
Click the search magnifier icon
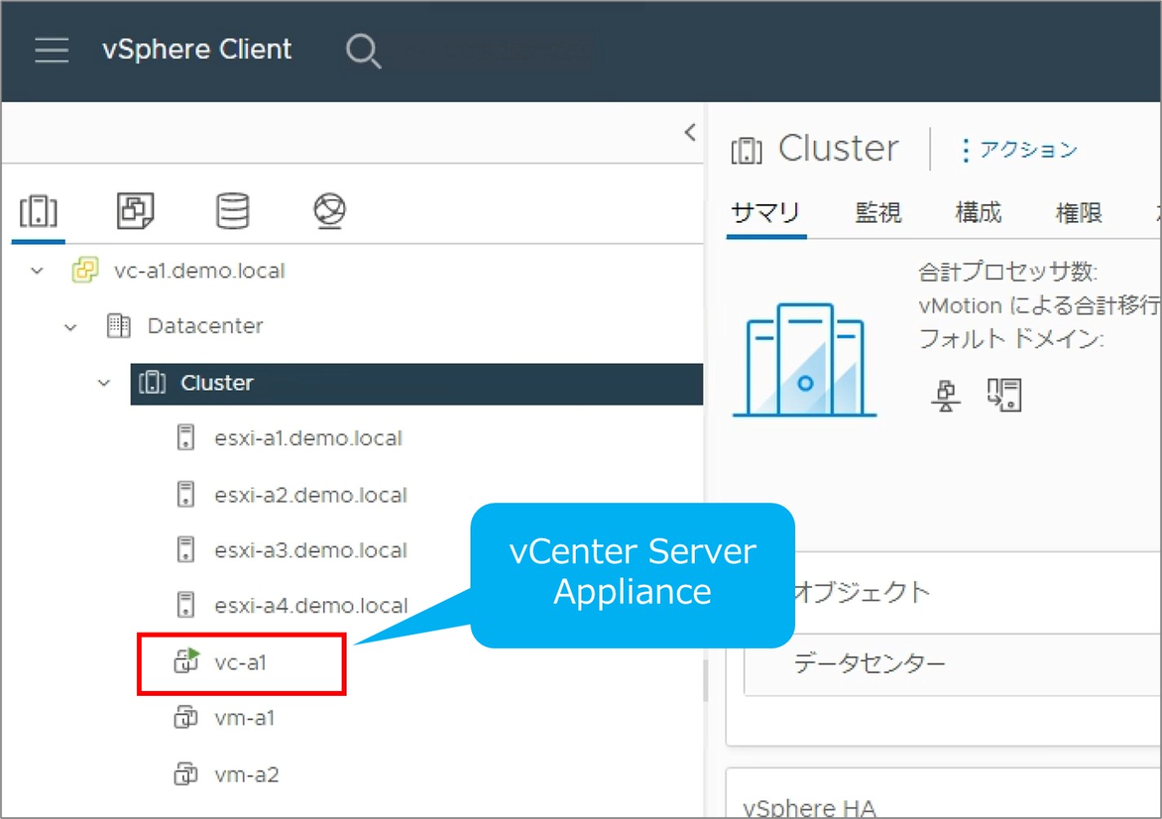click(x=362, y=51)
